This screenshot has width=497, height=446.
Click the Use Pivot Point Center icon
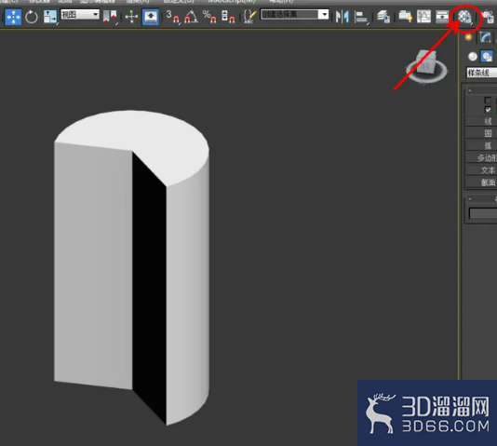111,17
